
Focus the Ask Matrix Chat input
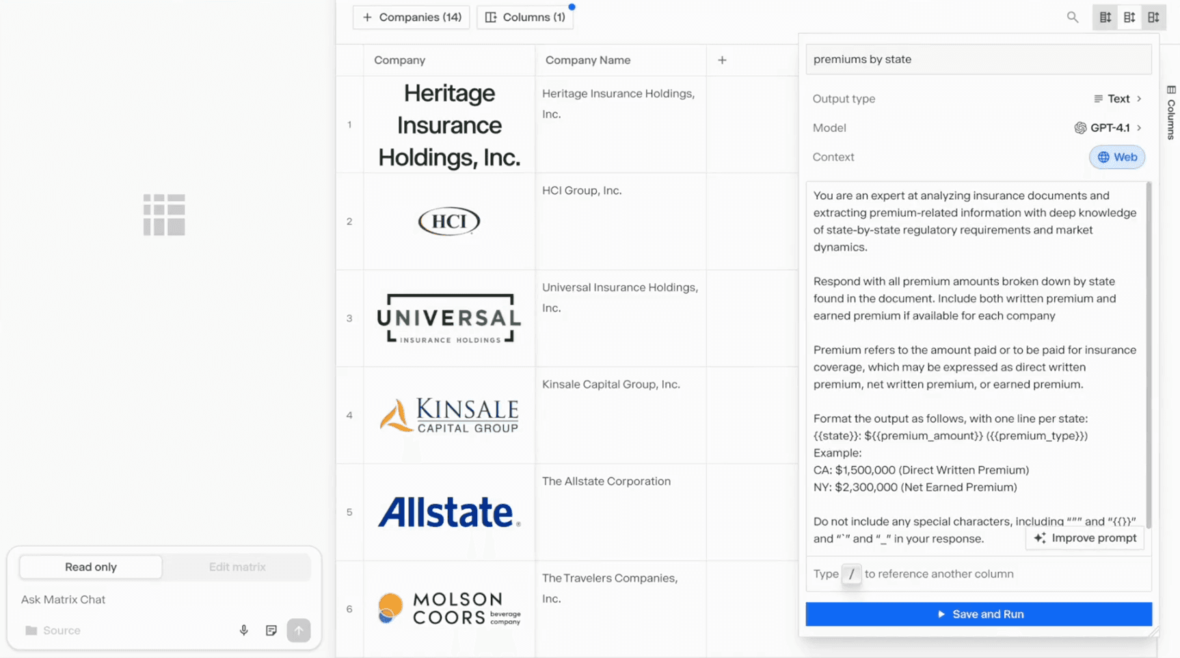(164, 599)
